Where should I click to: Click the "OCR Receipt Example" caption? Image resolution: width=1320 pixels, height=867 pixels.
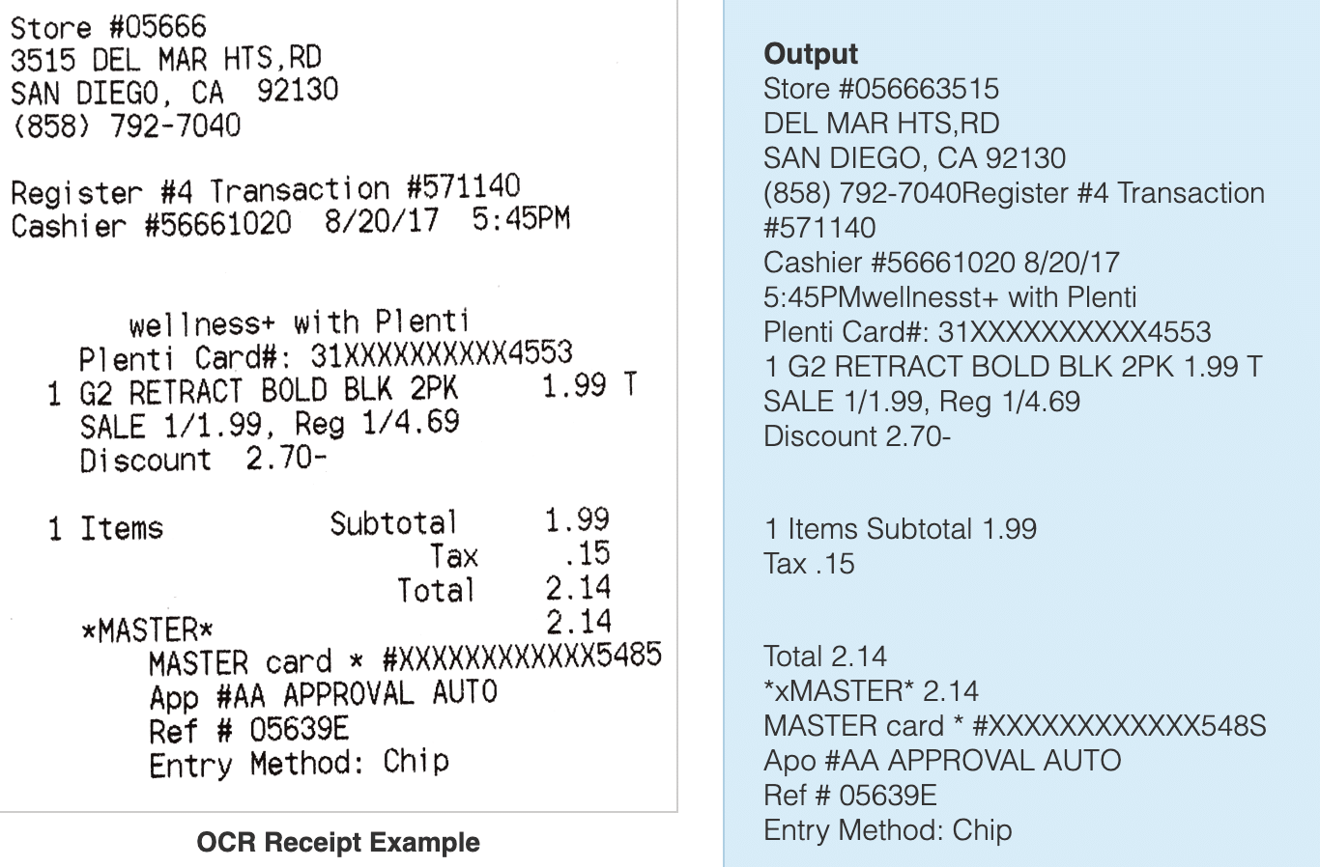337,842
